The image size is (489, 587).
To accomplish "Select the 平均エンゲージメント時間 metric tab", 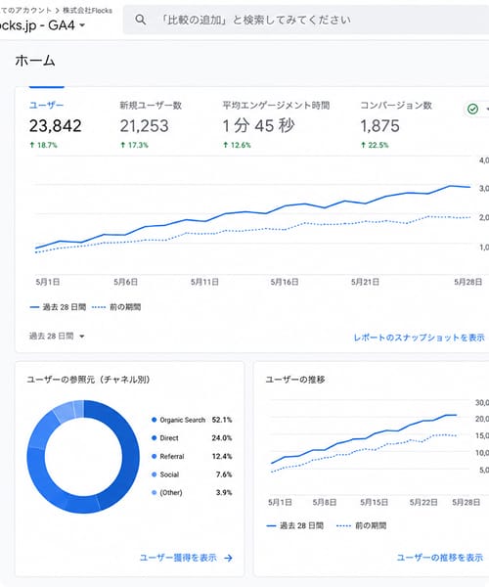I will 276,106.
